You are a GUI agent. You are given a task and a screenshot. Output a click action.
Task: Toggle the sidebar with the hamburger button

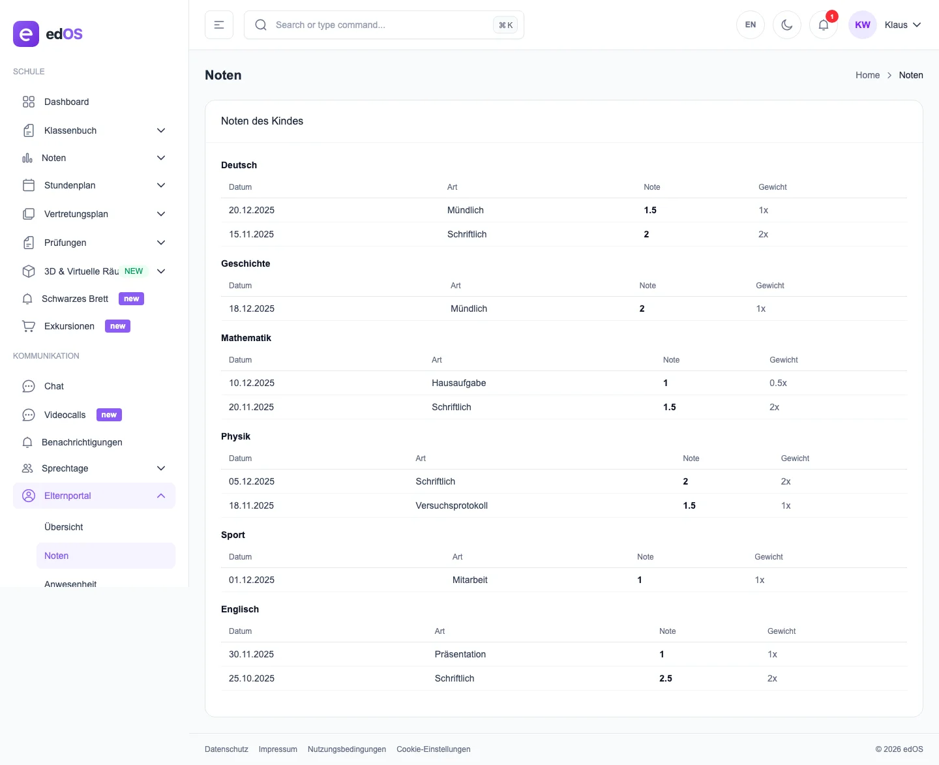tap(219, 25)
